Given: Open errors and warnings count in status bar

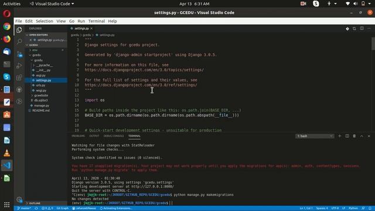Looking at the screenshot, I should [x=47, y=209].
